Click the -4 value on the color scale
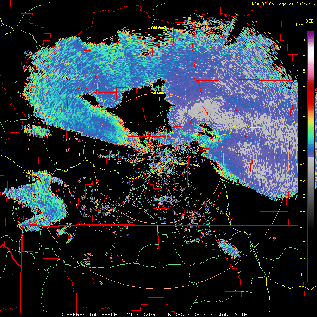 coord(303,212)
